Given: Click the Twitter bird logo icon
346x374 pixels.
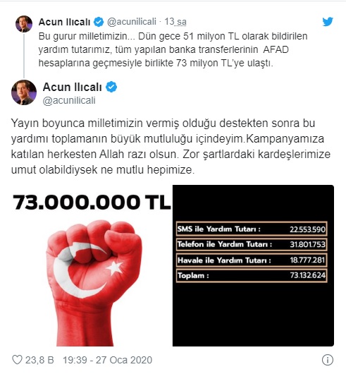Looking at the screenshot, I should point(328,22).
